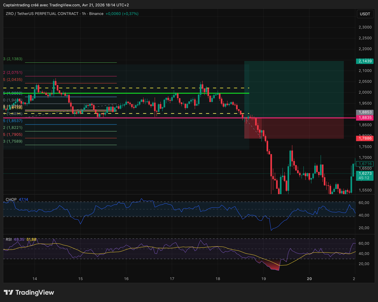
Task: Click the 1,6273 current price label
Action: (364, 173)
